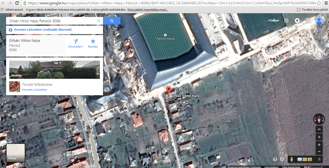
Task: Open help question mark icon
Action: pos(275,159)
